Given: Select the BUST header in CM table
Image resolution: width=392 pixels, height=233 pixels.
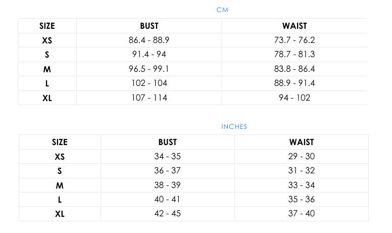Looking at the screenshot, I should 149,26.
